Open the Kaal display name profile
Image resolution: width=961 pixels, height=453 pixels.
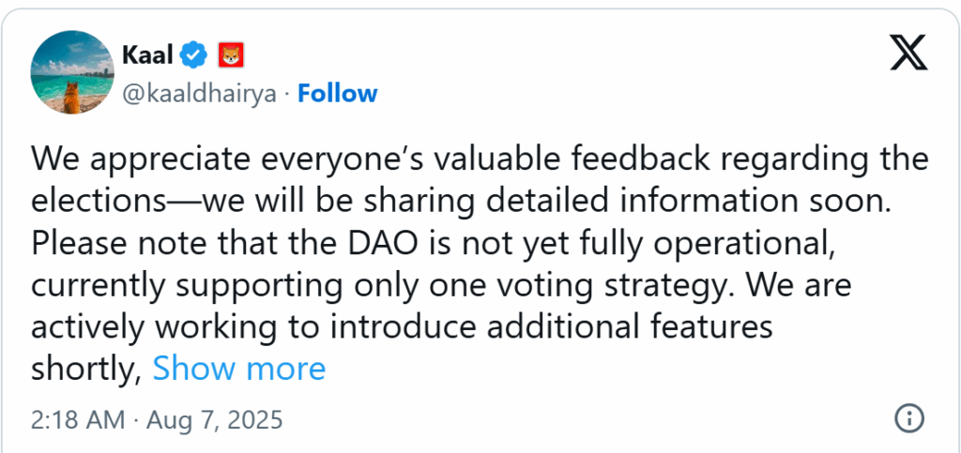pos(147,55)
